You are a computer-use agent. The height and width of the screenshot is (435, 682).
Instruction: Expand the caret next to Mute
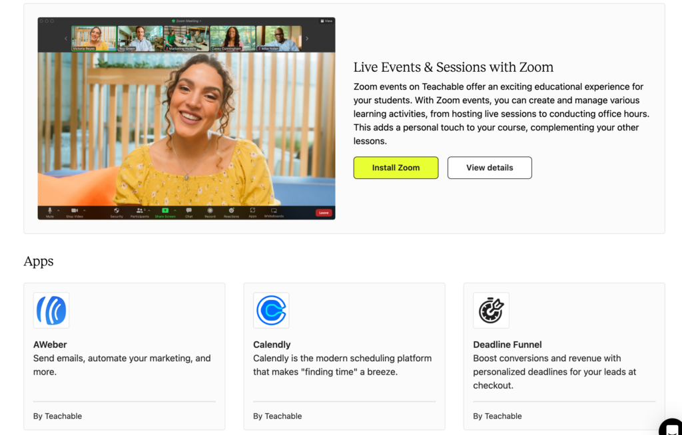(x=59, y=210)
